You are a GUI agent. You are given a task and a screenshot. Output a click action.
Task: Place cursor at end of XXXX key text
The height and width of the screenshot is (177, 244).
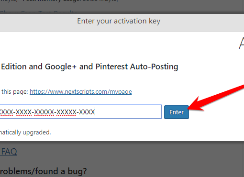(95, 112)
